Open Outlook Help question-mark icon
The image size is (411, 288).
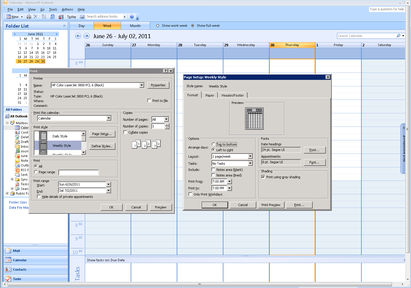pyautogui.click(x=132, y=17)
